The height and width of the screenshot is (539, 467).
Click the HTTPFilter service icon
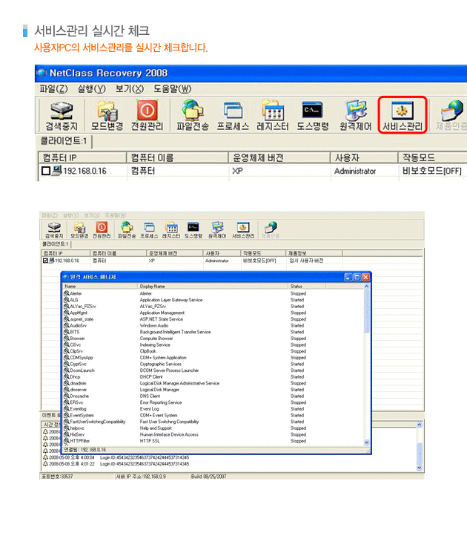(x=67, y=441)
